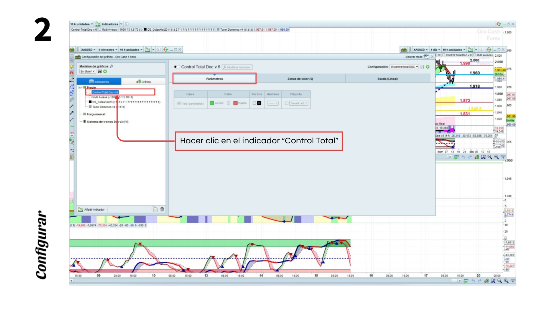Switch to Indicadores tab
Viewport: 550px width, 309px height.
99,82
